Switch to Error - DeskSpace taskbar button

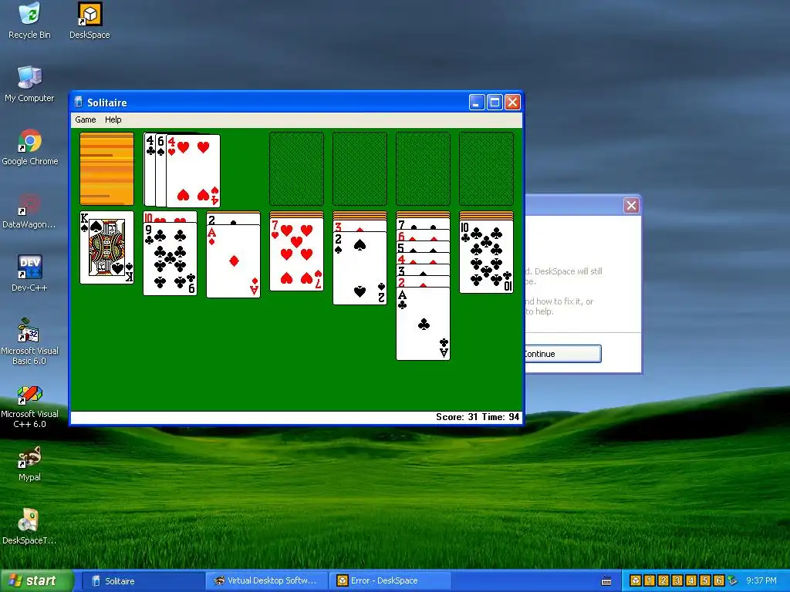390,581
